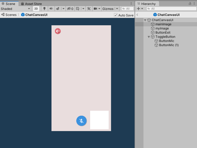Select ButtonMic (1) in Hierarchy
The width and height of the screenshot is (197, 148).
(x=166, y=45)
